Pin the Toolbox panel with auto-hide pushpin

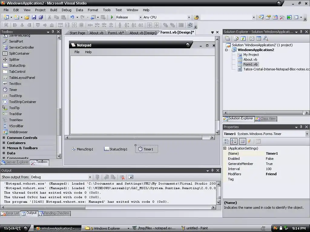pyautogui.click(x=53, y=32)
